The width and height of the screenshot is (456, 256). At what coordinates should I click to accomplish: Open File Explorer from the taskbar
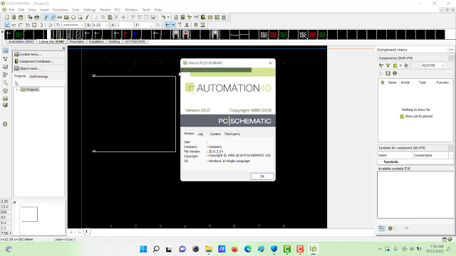(x=209, y=249)
